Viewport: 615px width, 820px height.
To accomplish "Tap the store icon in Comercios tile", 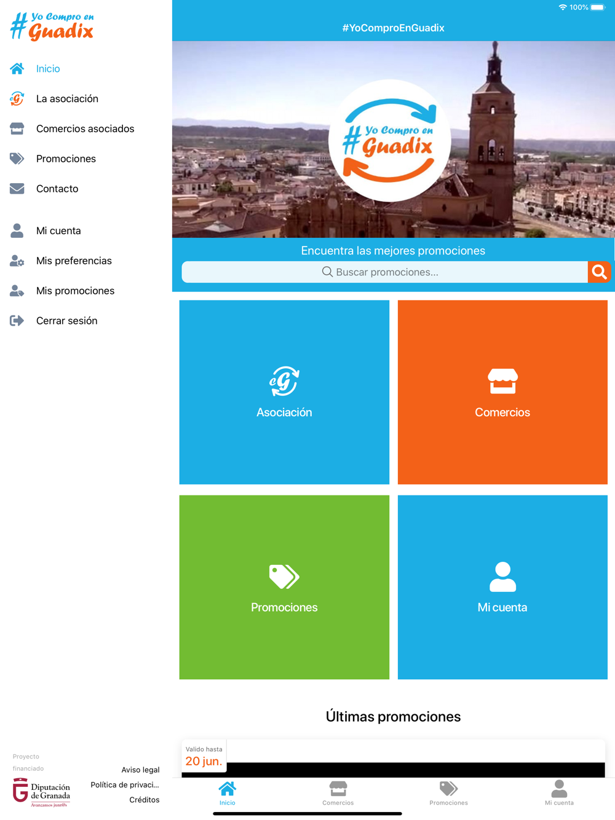I will coord(502,381).
